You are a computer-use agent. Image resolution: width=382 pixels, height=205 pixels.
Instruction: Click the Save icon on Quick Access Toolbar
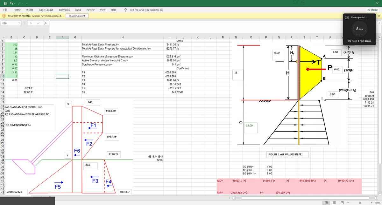[6, 3]
